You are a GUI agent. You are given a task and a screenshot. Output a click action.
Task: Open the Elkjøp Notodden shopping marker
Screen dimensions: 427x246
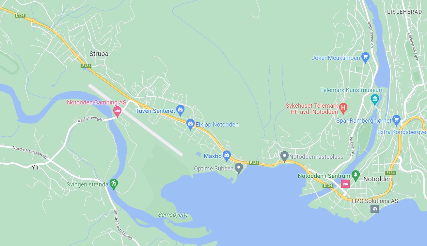(190, 124)
